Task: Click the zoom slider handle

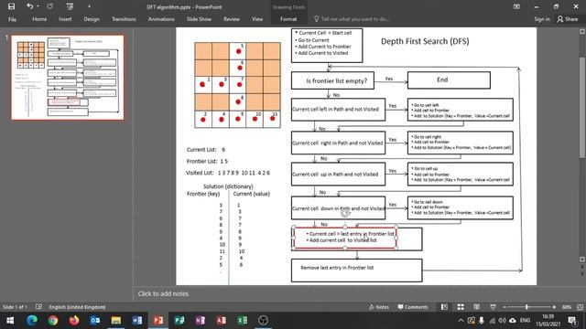Action: tap(526, 307)
